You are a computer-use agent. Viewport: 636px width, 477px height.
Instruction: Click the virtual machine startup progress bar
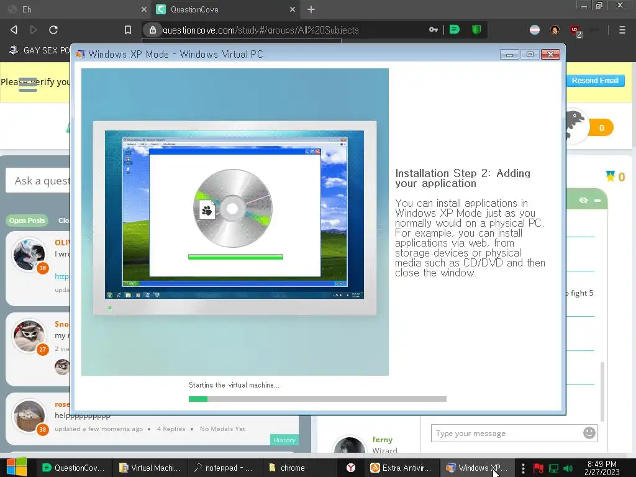coord(317,399)
